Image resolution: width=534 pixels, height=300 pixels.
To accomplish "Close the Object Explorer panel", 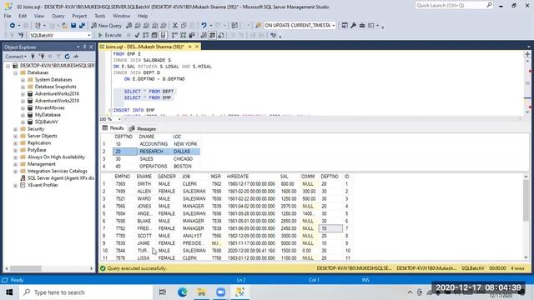I will (x=91, y=47).
